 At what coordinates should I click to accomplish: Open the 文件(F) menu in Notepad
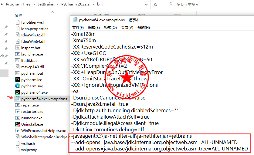tap(78, 28)
